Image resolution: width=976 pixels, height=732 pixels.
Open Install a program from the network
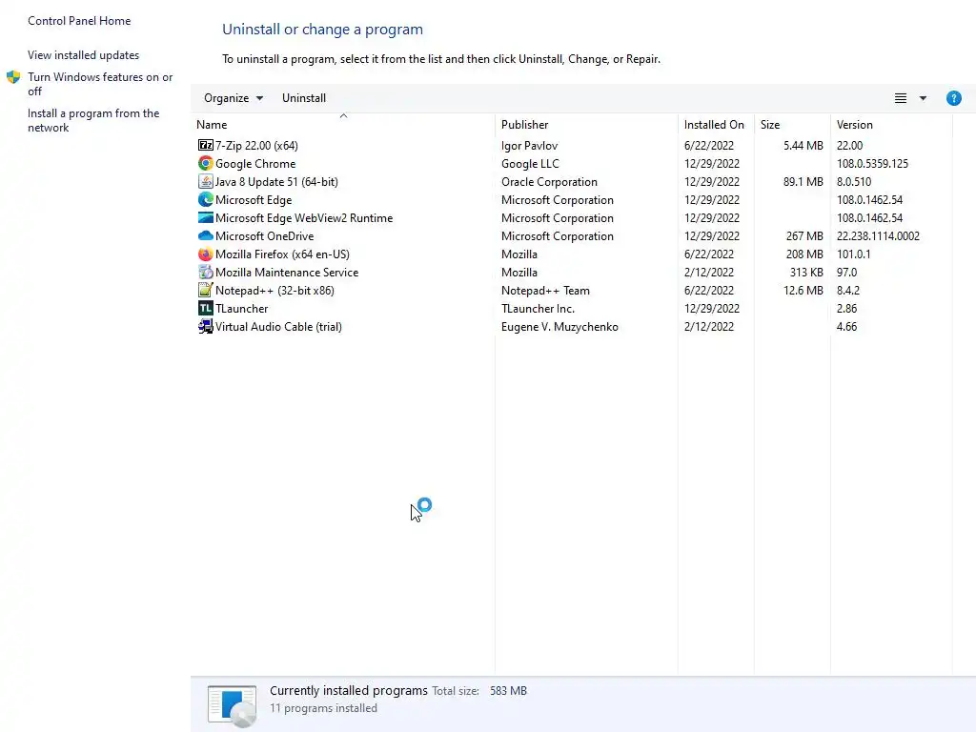click(93, 120)
